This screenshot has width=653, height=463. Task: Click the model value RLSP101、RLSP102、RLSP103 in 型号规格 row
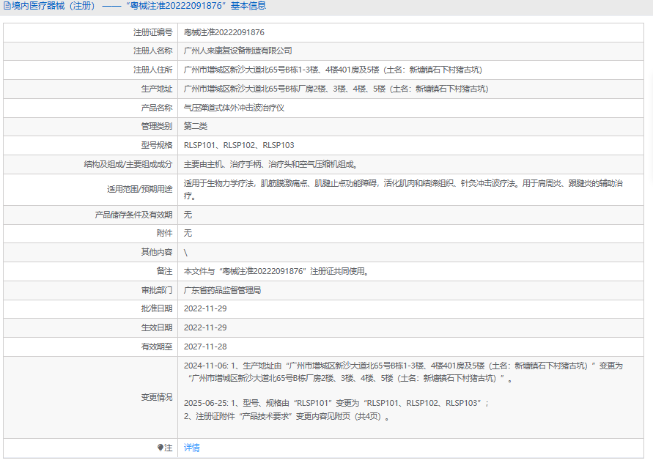pyautogui.click(x=239, y=145)
